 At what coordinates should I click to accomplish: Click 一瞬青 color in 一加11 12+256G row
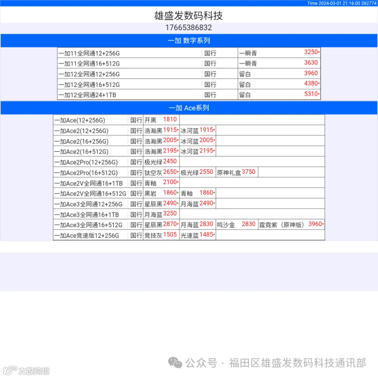pyautogui.click(x=248, y=53)
